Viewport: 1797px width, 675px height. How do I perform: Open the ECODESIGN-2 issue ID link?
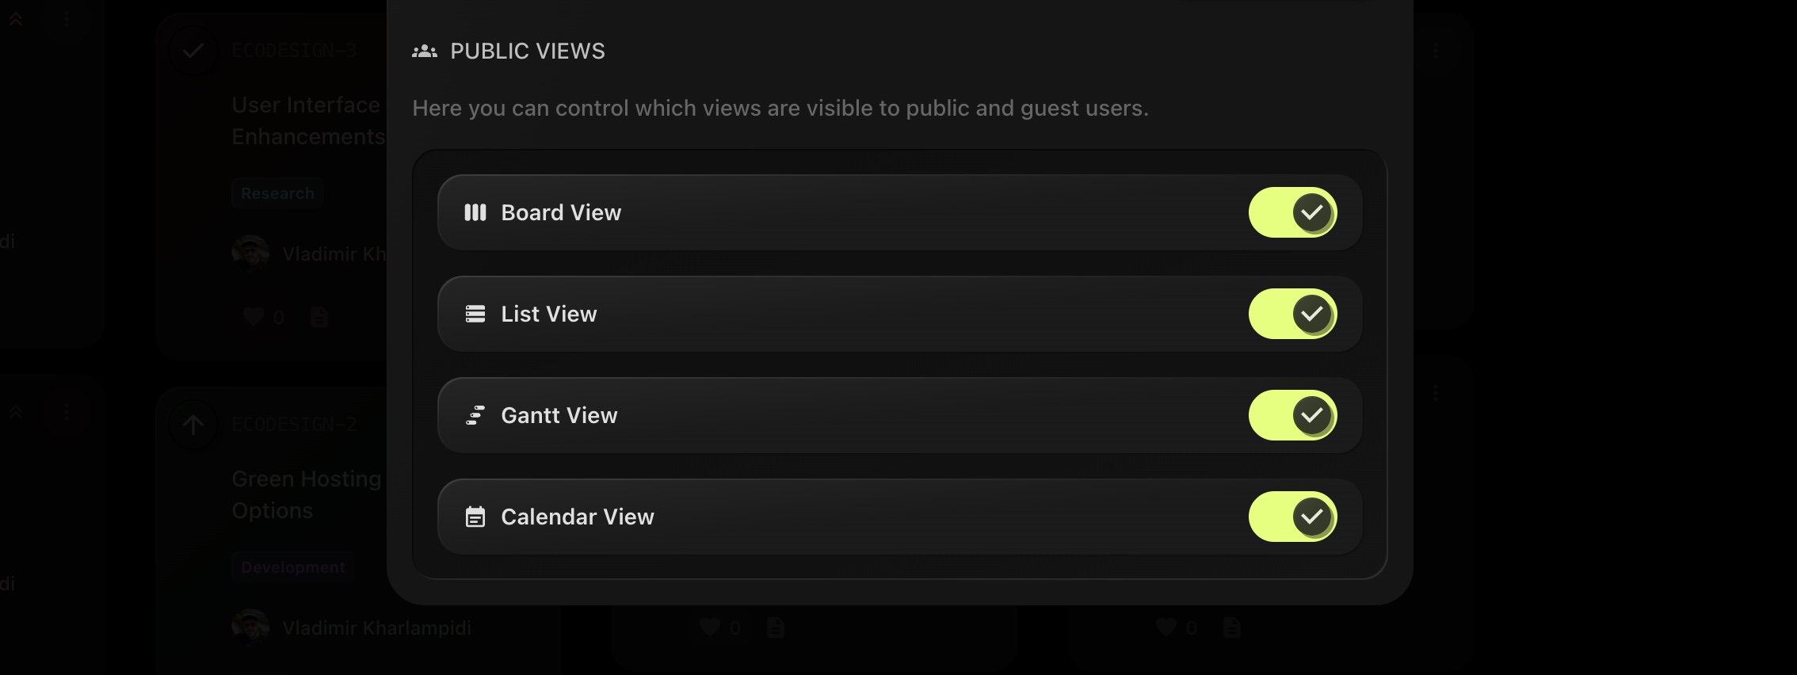[294, 425]
